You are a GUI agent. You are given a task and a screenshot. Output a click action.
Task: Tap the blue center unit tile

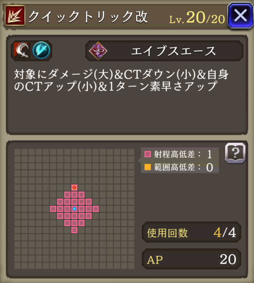pos(75,209)
